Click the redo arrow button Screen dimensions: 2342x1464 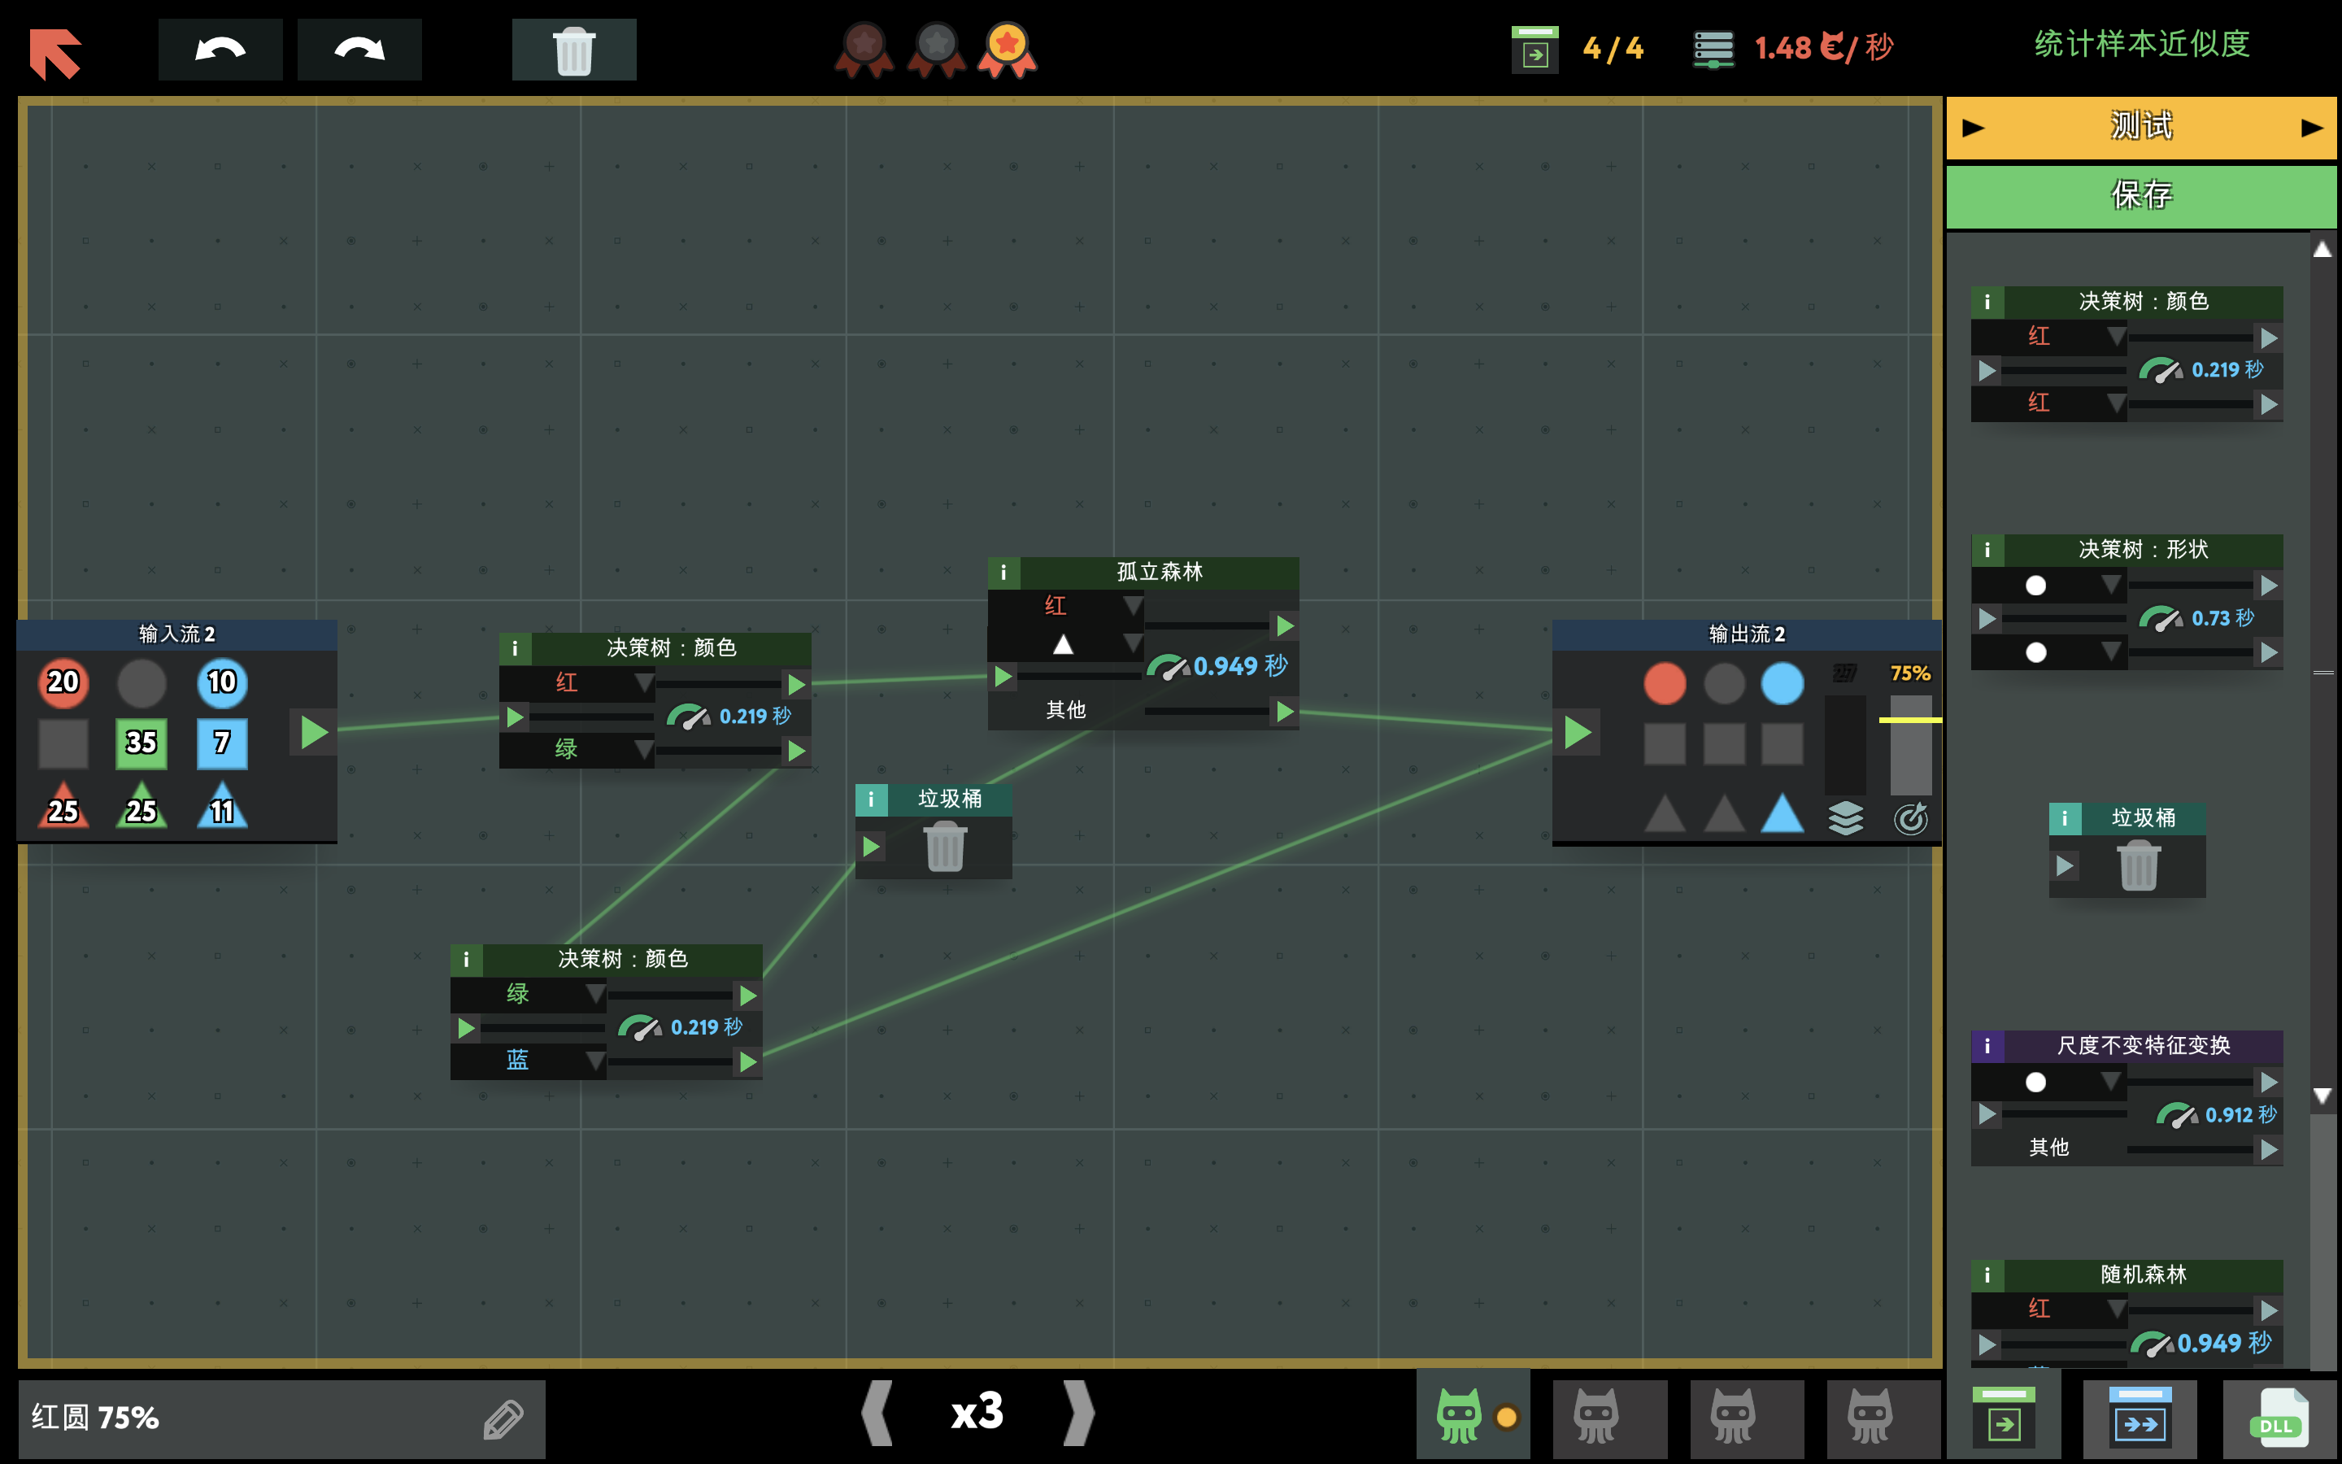tap(359, 50)
